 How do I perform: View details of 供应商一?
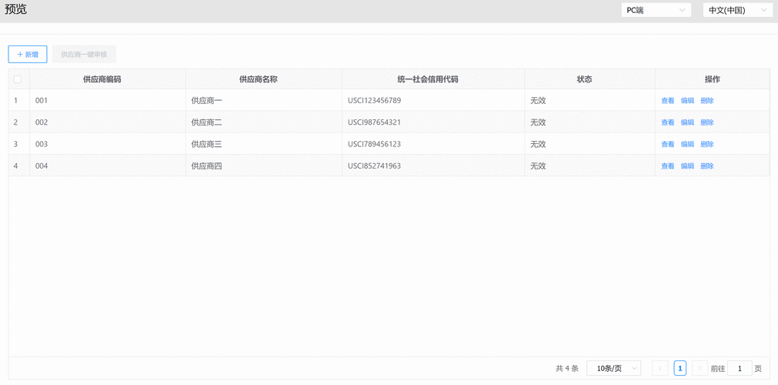point(667,101)
